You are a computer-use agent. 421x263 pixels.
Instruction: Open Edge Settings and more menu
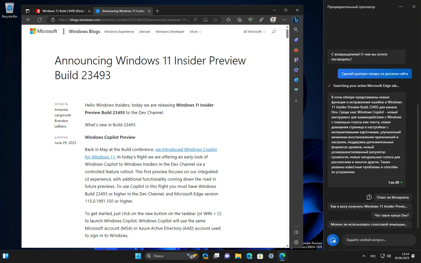coord(284,20)
